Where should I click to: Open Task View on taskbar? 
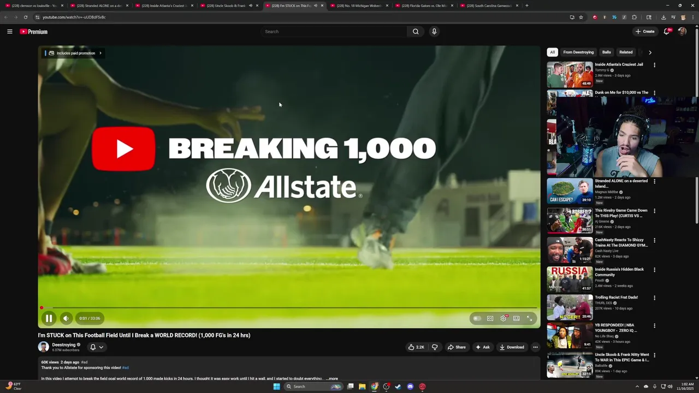[x=350, y=386]
